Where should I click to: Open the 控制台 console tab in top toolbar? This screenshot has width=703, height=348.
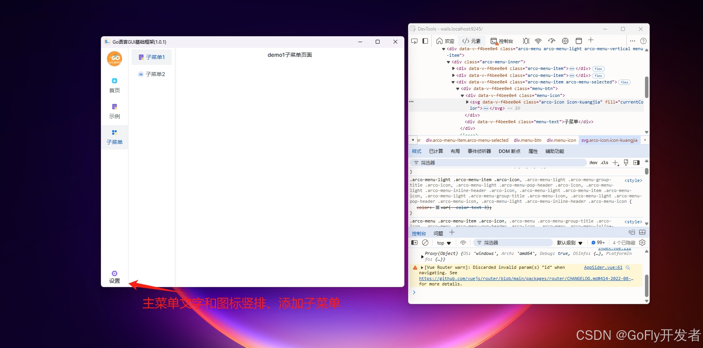click(x=502, y=41)
